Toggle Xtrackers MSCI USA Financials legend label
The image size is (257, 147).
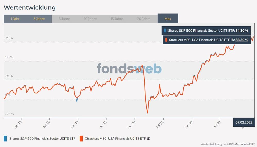pyautogui.click(x=117, y=139)
